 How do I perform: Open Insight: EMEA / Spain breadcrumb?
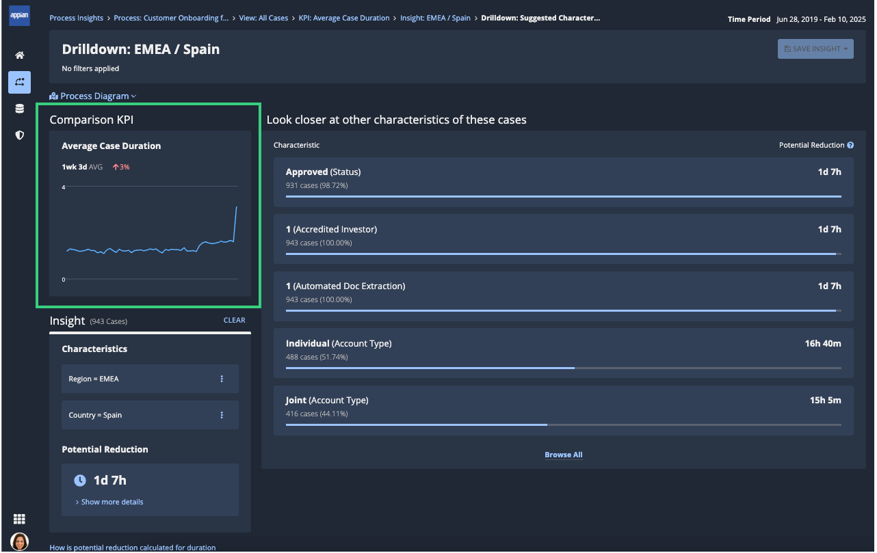[x=435, y=18]
